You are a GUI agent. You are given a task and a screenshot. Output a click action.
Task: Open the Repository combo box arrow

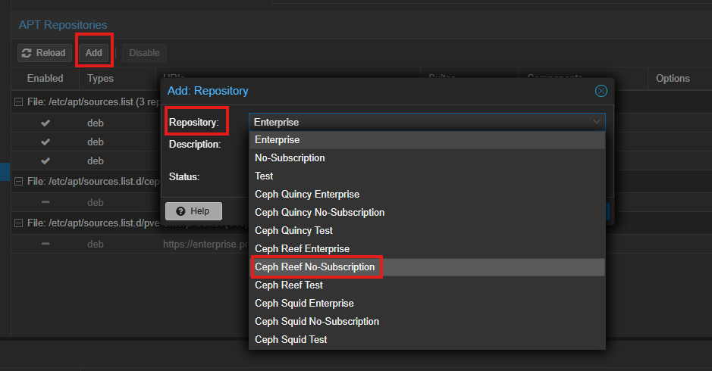[597, 122]
